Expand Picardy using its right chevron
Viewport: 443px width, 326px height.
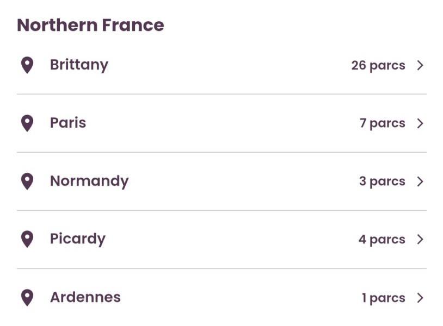[420, 239]
